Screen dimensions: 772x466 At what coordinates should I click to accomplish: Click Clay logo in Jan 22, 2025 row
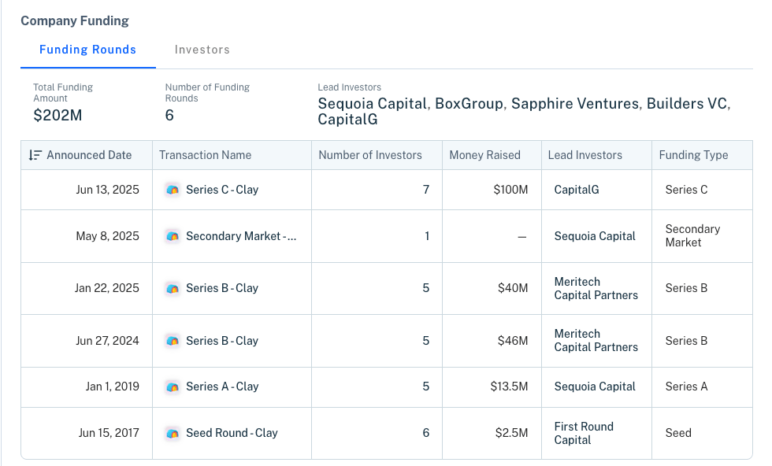173,288
